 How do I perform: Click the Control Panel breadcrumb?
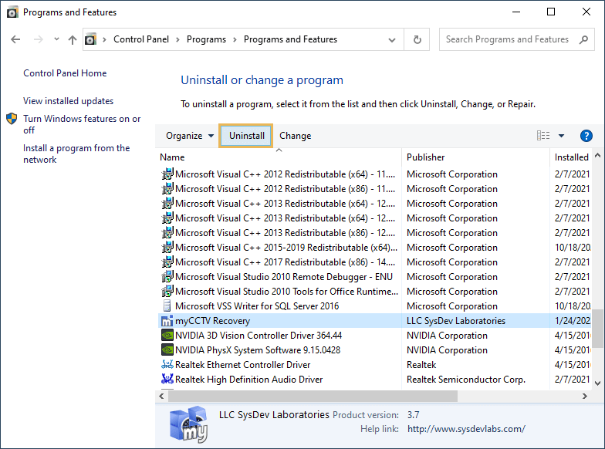click(140, 39)
